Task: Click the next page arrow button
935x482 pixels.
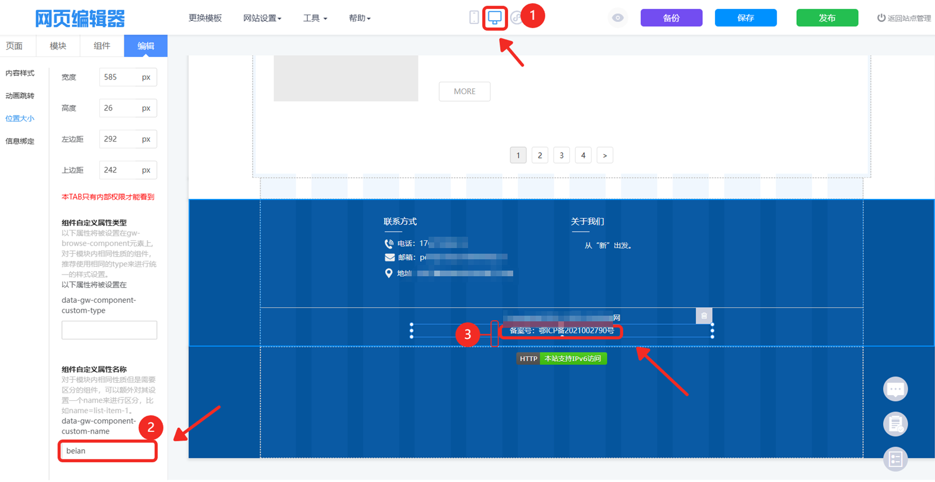Action: 605,155
